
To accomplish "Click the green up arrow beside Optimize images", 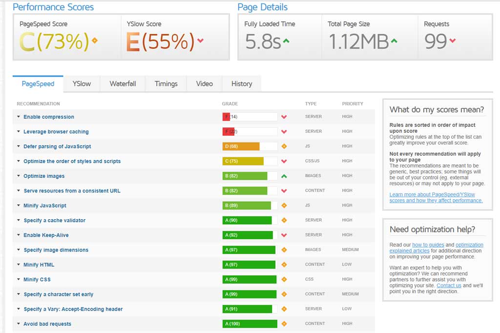I will (x=284, y=176).
